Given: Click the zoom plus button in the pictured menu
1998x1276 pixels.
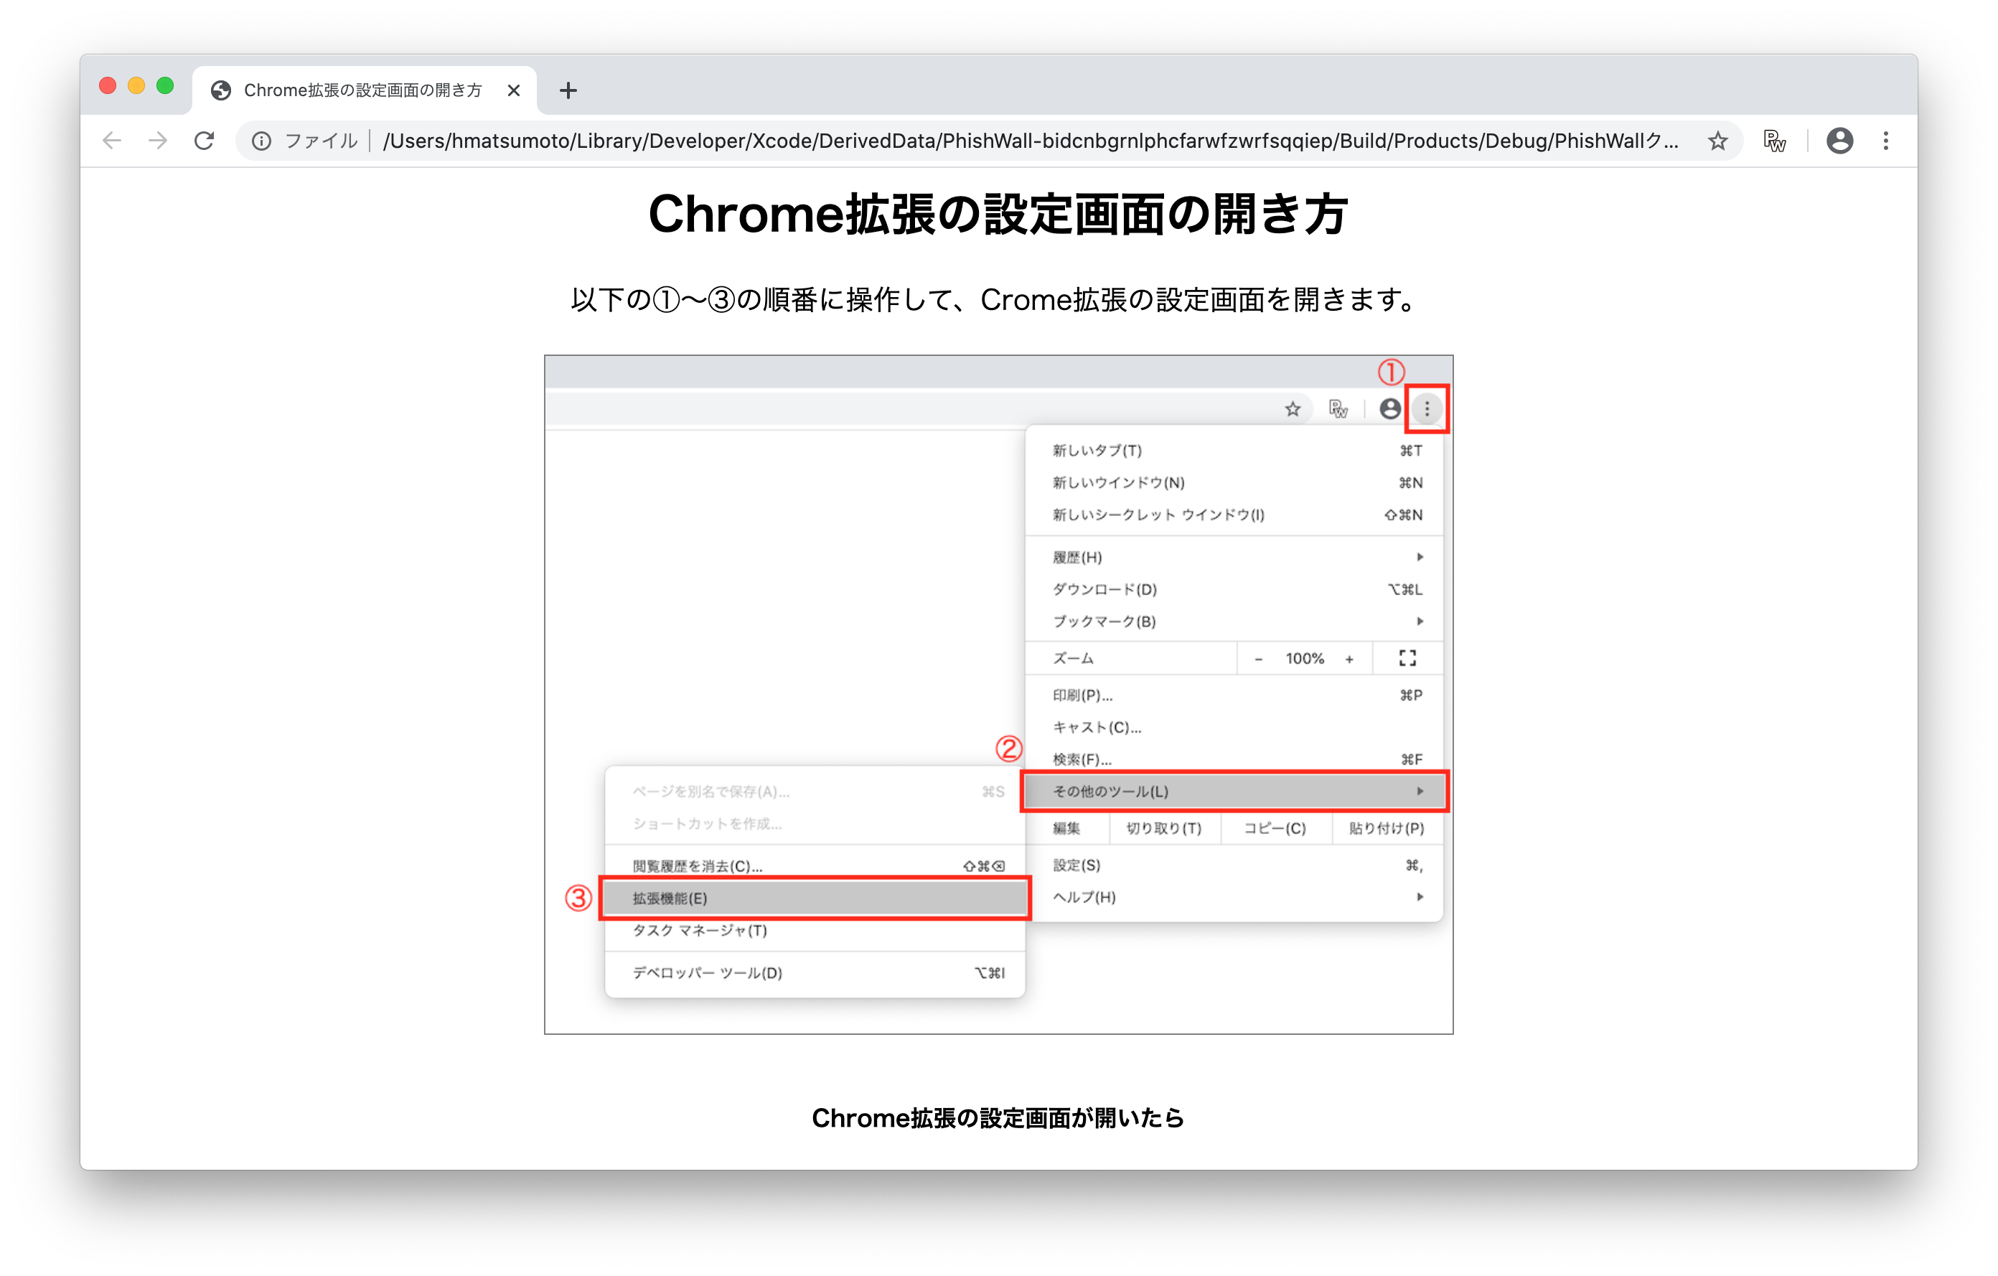Looking at the screenshot, I should point(1349,659).
